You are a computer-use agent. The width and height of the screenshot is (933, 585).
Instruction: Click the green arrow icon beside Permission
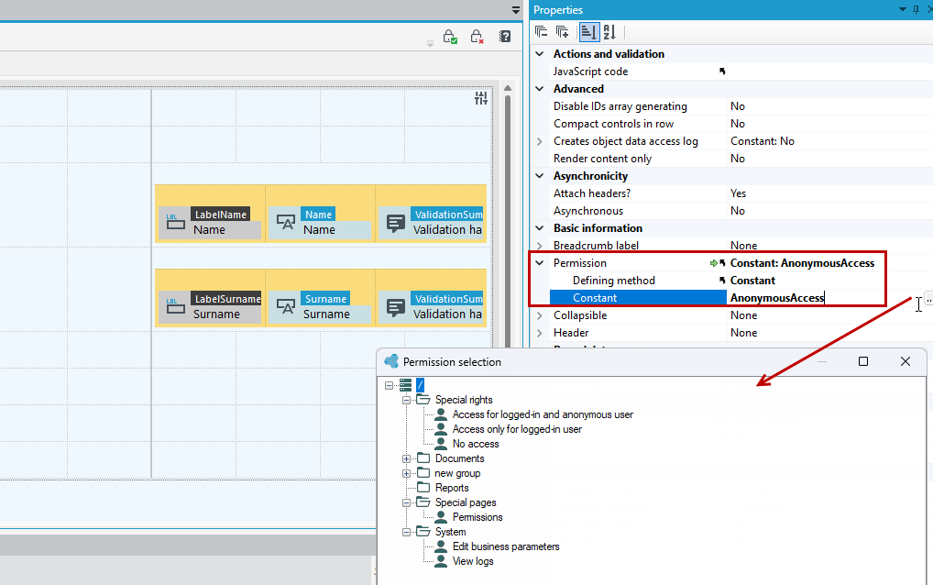tap(713, 263)
